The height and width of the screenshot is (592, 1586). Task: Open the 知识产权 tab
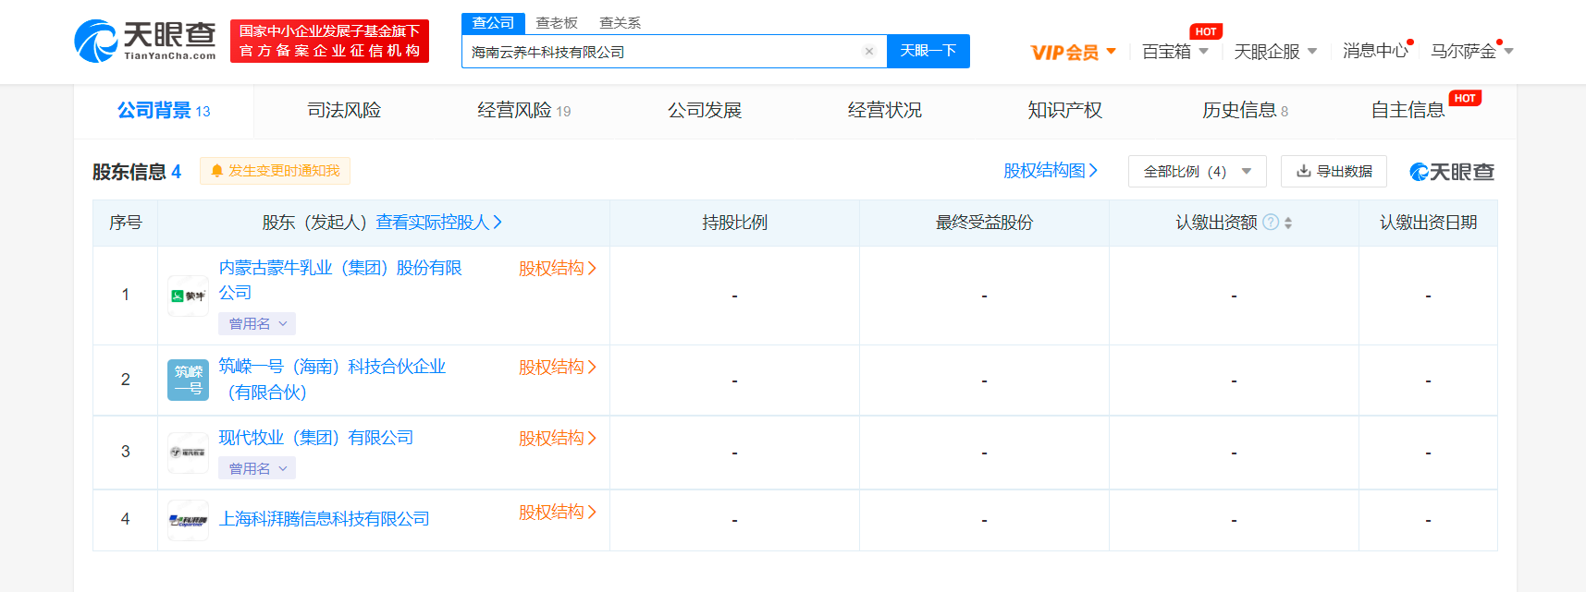(x=1065, y=111)
